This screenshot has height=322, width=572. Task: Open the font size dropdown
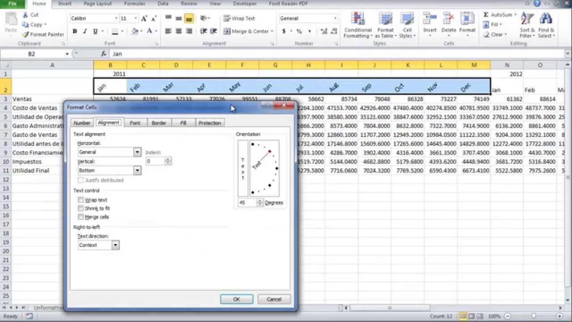pos(136,18)
